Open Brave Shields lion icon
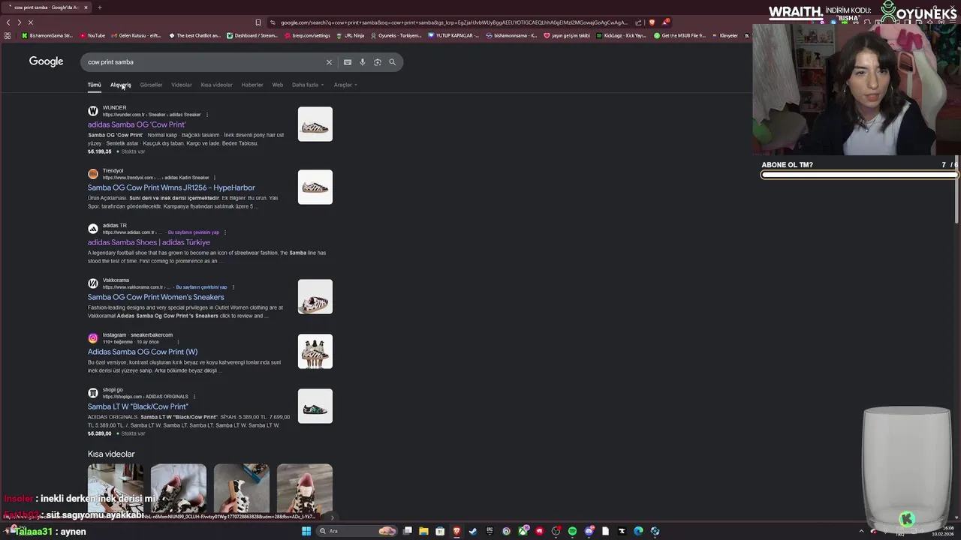961x540 pixels. 652,22
